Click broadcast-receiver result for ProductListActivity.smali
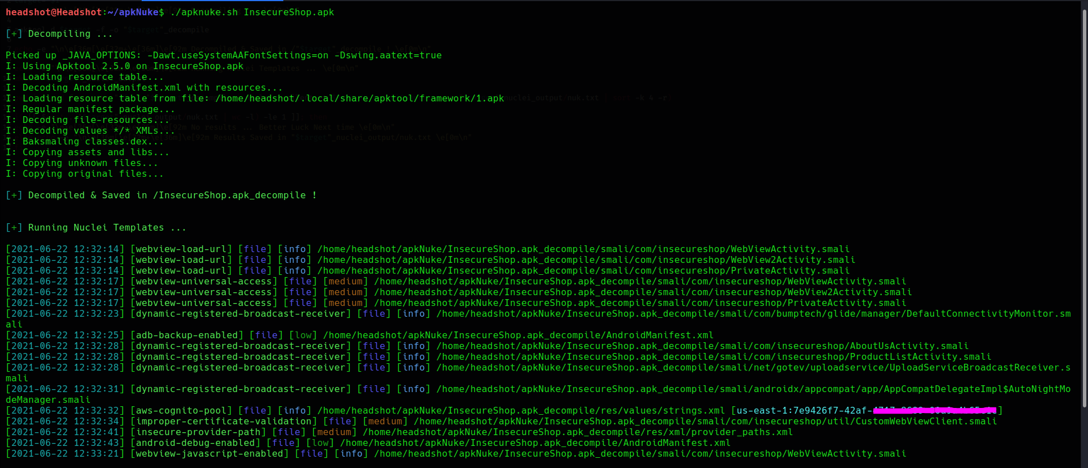The height and width of the screenshot is (468, 1088). [x=499, y=357]
